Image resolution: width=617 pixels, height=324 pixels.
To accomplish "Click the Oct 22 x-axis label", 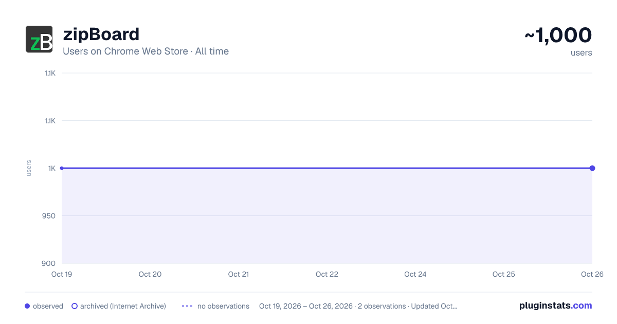I will 327,274.
